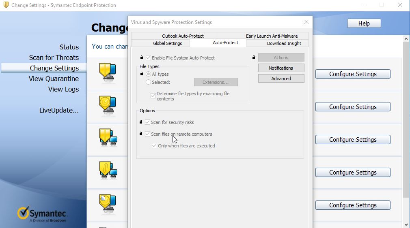The width and height of the screenshot is (410, 228).
Task: Click the vertical scrollbar thumb in main window
Action: (406, 120)
